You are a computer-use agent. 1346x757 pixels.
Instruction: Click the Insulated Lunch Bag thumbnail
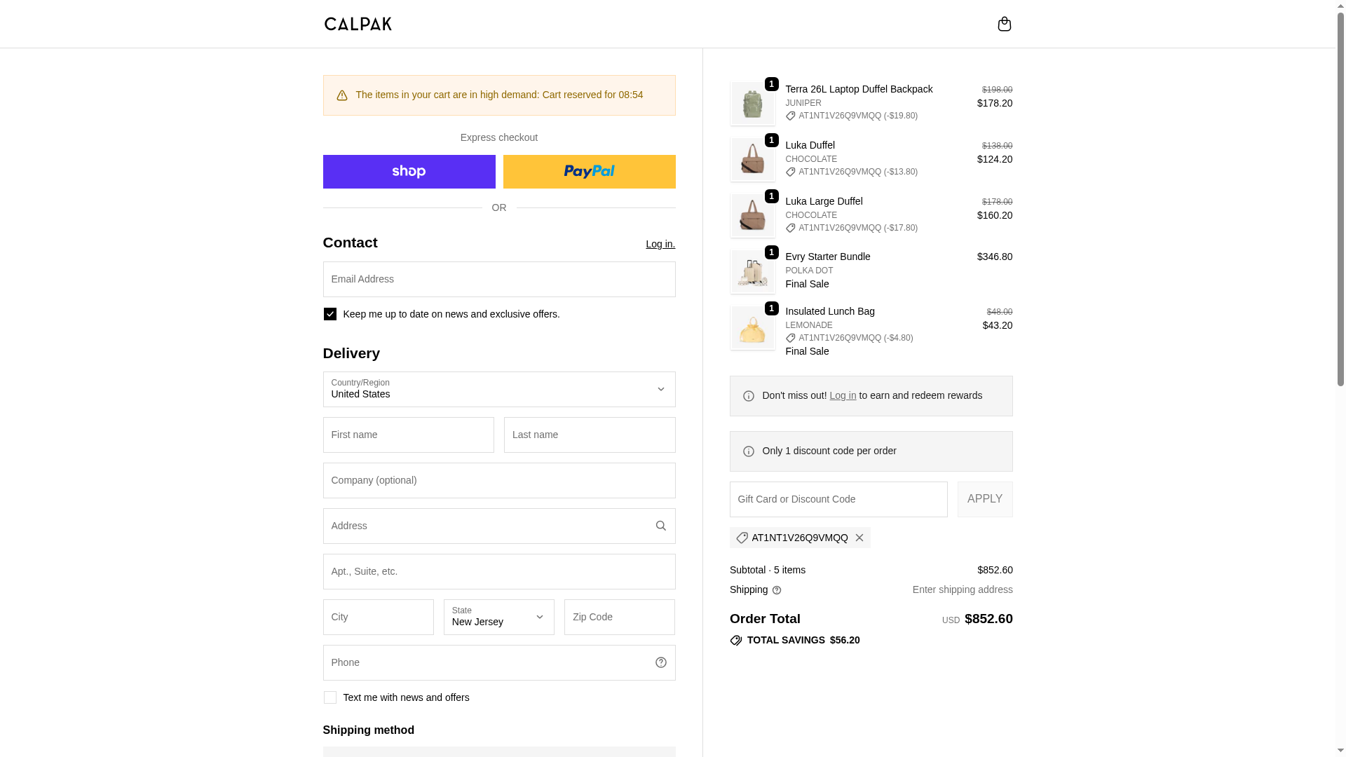(x=752, y=327)
